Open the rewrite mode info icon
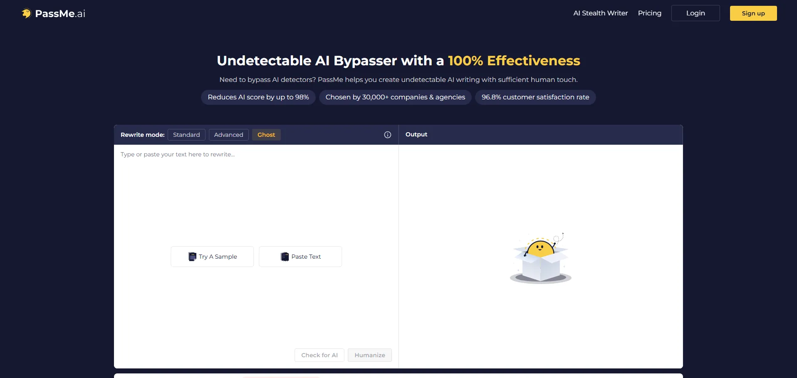This screenshot has height=378, width=797. pos(387,135)
